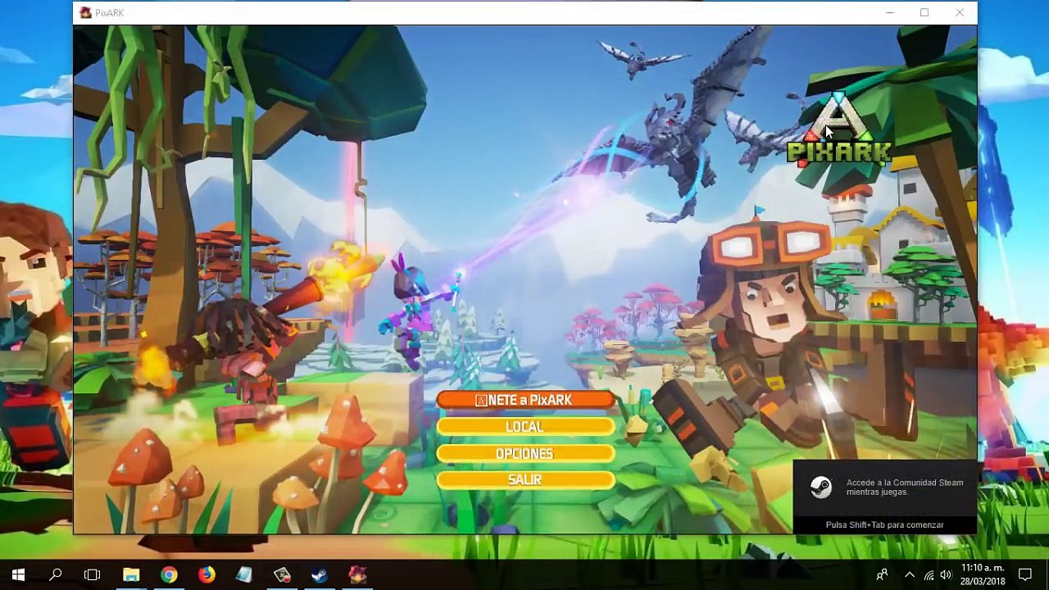
Task: Maximize the PixARK window
Action: pos(924,12)
